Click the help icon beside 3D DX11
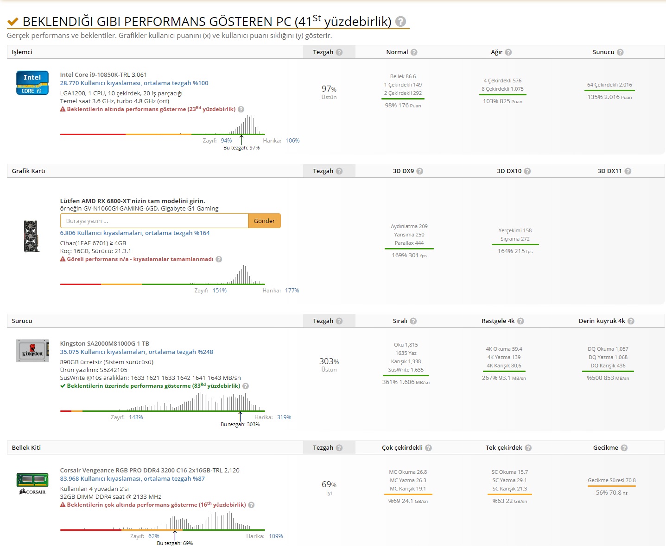This screenshot has height=546, width=666. click(628, 171)
